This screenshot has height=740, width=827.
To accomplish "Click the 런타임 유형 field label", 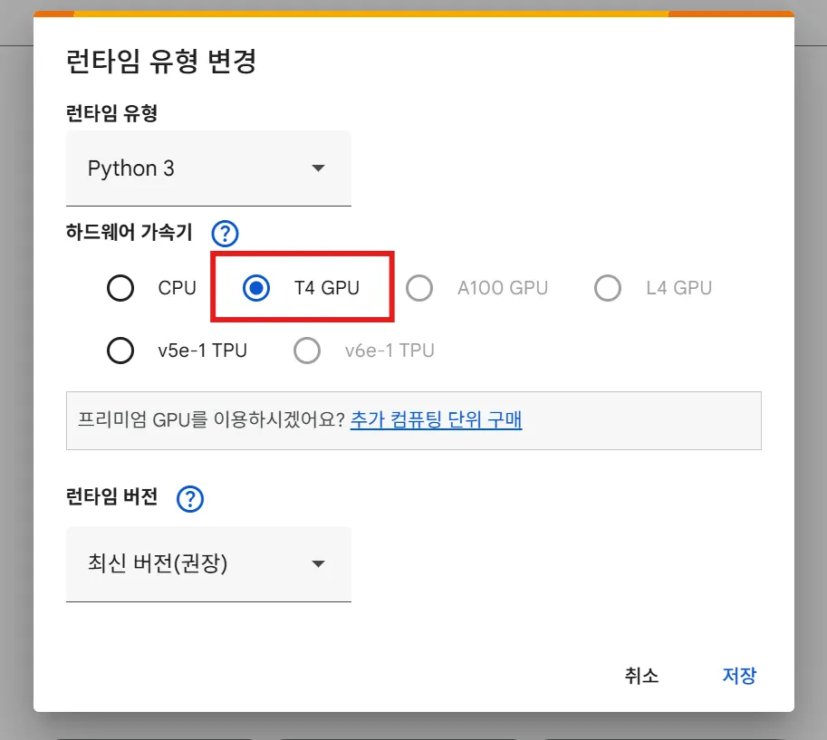I will (111, 113).
